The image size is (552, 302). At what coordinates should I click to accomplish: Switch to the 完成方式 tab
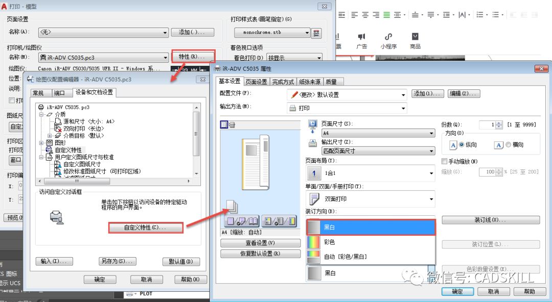tap(283, 82)
